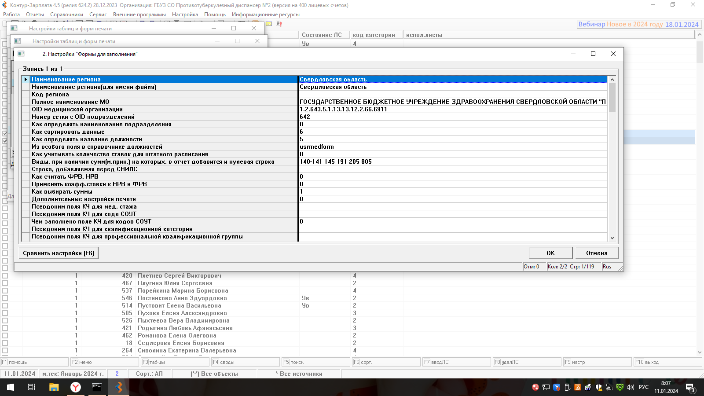Viewport: 704px width, 396px height.
Task: Click the Сравнить настройки (F6) button
Action: (x=59, y=253)
